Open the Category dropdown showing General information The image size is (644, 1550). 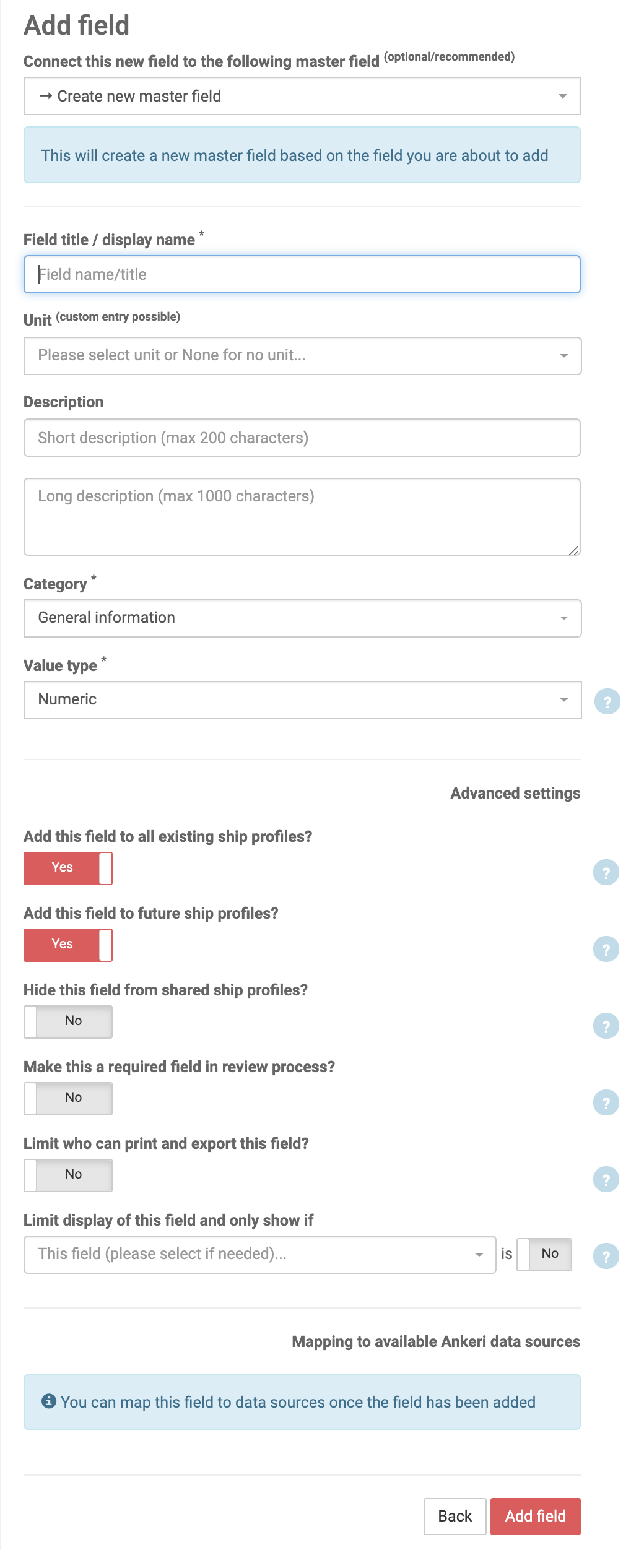pos(302,618)
